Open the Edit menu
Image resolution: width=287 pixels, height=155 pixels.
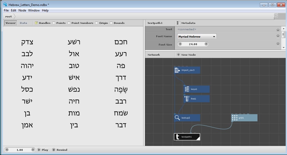[13, 10]
